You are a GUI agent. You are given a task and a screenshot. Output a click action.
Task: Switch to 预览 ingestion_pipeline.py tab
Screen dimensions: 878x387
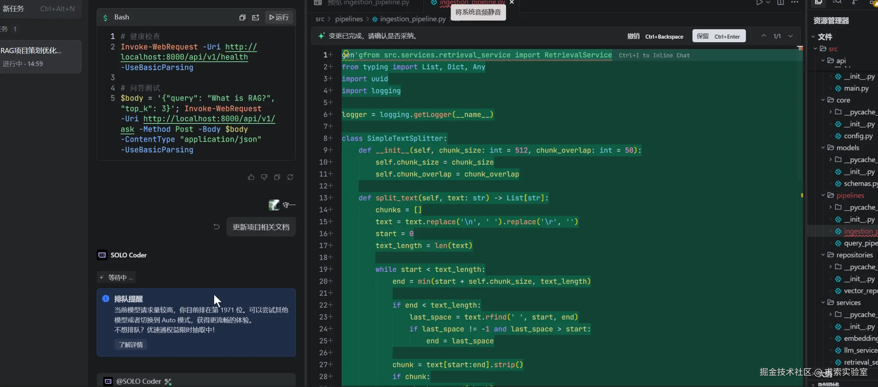click(368, 3)
